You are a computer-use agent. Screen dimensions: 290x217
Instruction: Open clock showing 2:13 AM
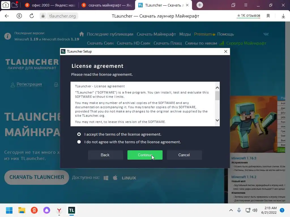pyautogui.click(x=269, y=210)
